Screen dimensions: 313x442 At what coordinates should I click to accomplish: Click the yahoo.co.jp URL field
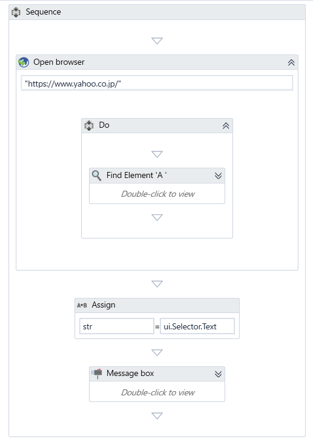[157, 84]
